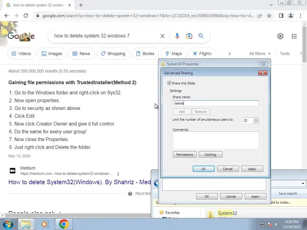Show more search filter chips arrow
Image resolution: width=307 pixels, height=230 pixels.
230,54
